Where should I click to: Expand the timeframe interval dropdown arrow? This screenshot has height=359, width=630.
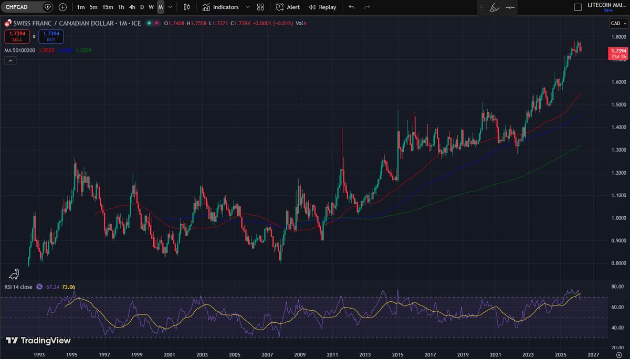click(x=170, y=7)
